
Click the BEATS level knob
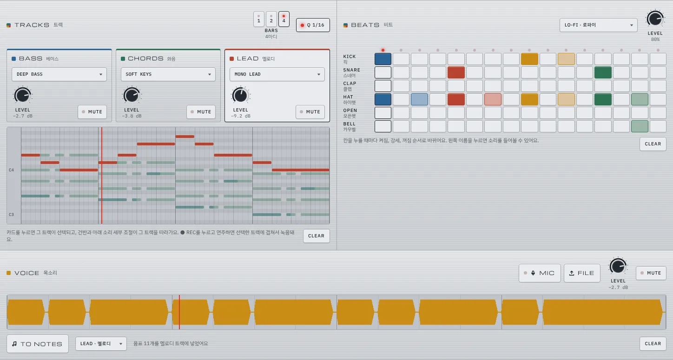[x=655, y=19]
